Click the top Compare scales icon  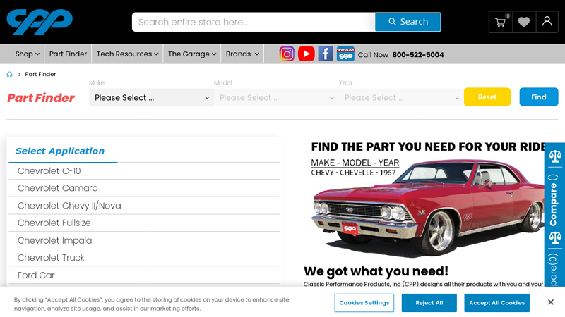[555, 156]
